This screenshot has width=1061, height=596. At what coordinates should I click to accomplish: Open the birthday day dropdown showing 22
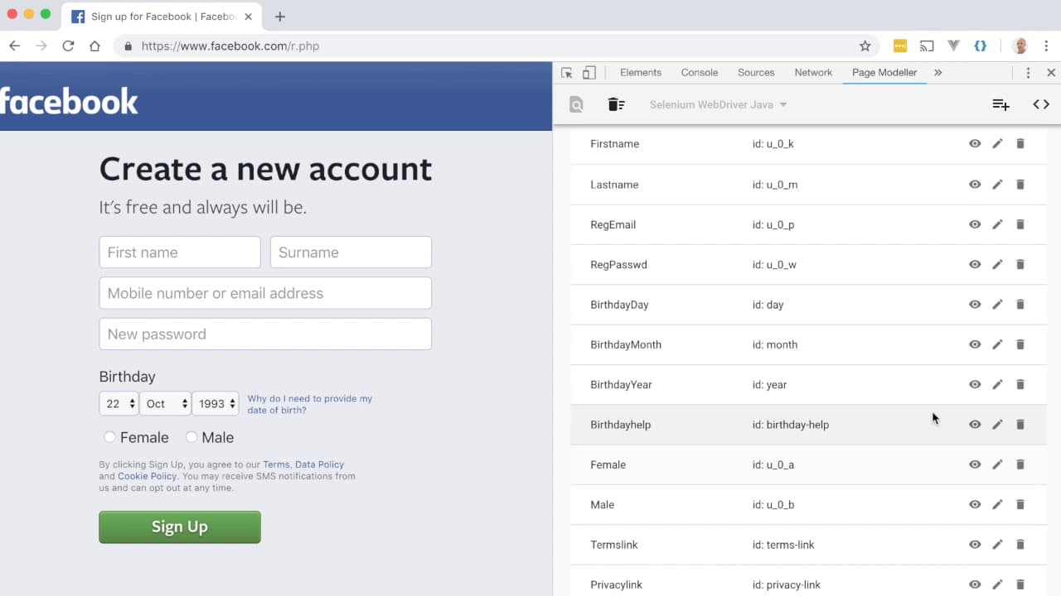[x=119, y=404]
